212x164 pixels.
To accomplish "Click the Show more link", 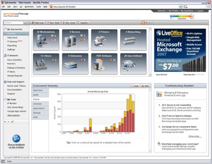I will click(x=195, y=136).
